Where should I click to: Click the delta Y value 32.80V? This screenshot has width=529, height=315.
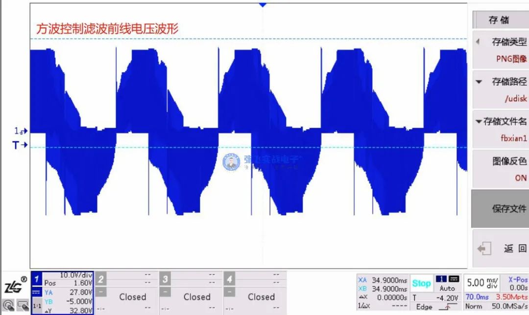click(81, 311)
